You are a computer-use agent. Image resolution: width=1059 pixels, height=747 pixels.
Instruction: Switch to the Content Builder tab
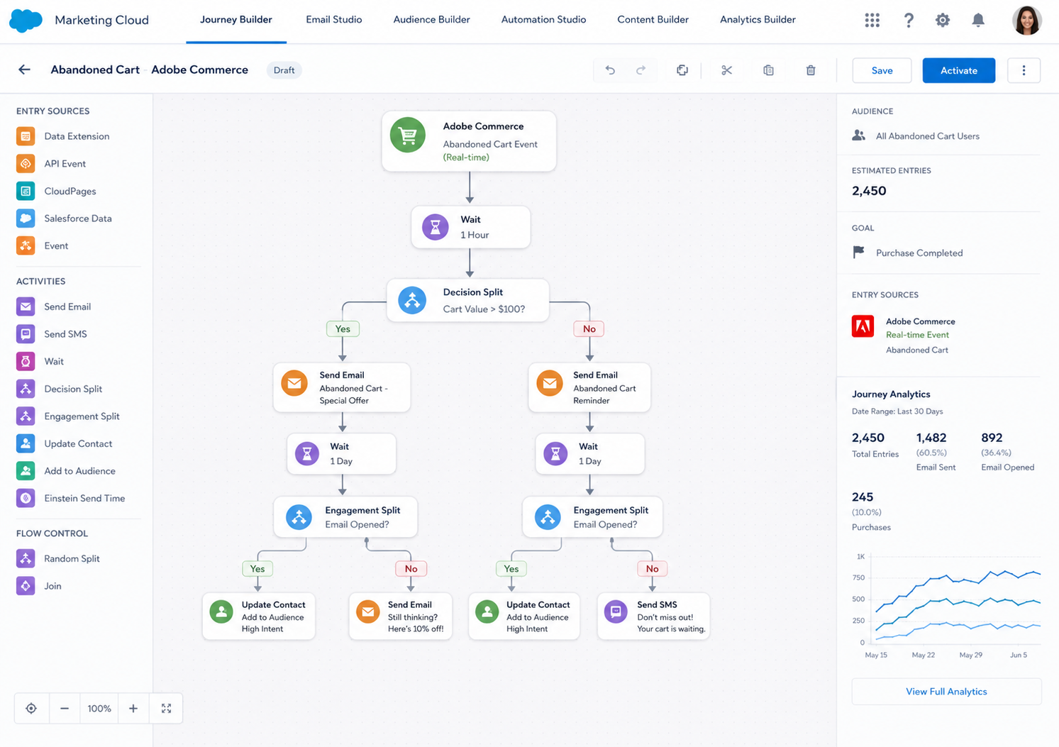click(x=653, y=20)
